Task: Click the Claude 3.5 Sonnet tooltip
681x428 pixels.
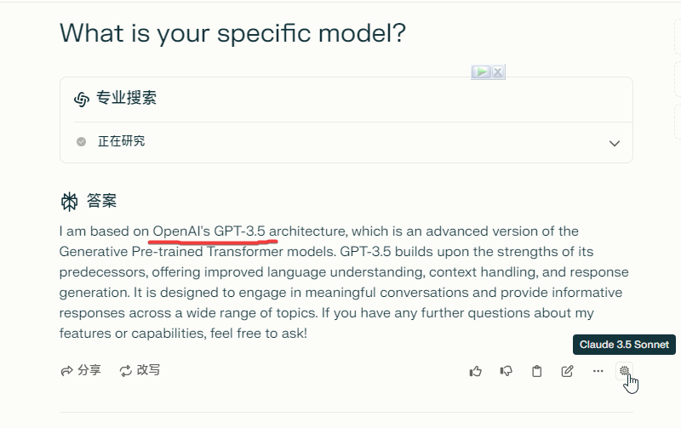Action: pos(624,345)
